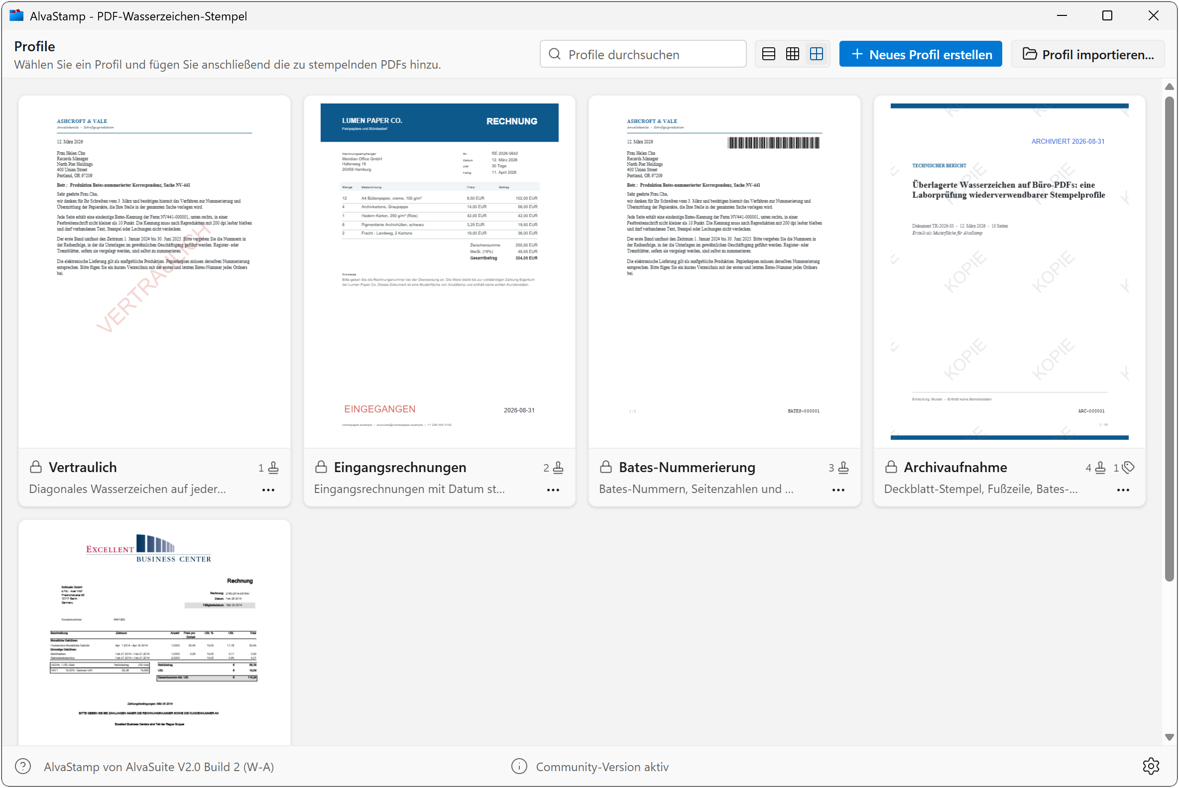Click the Community-Version info icon

(519, 766)
